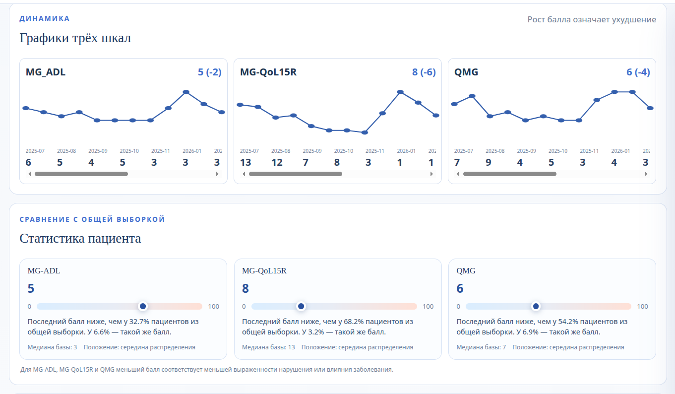Click the right scroll arrow under QMG chart
This screenshot has width=675, height=394.
click(646, 174)
